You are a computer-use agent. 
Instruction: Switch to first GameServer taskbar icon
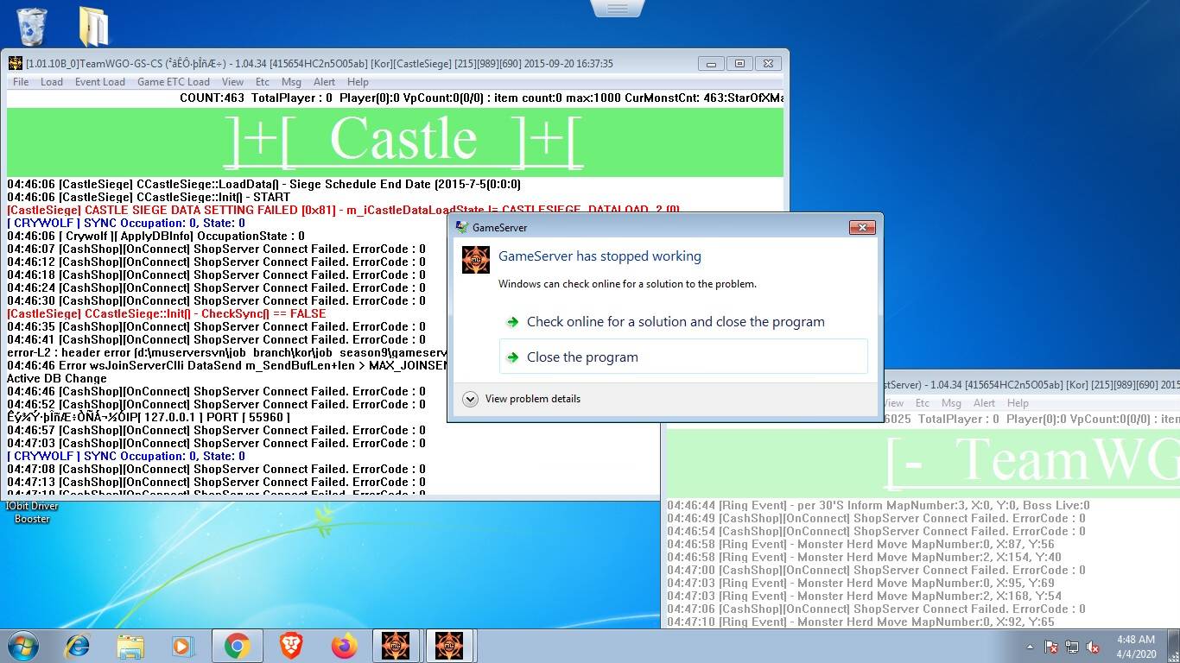click(396, 646)
